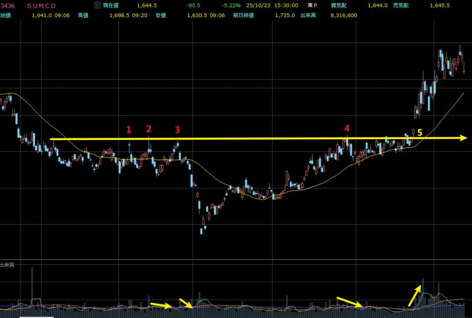
Task: Click the 前日終値 value 1,735.0
Action: (286, 15)
